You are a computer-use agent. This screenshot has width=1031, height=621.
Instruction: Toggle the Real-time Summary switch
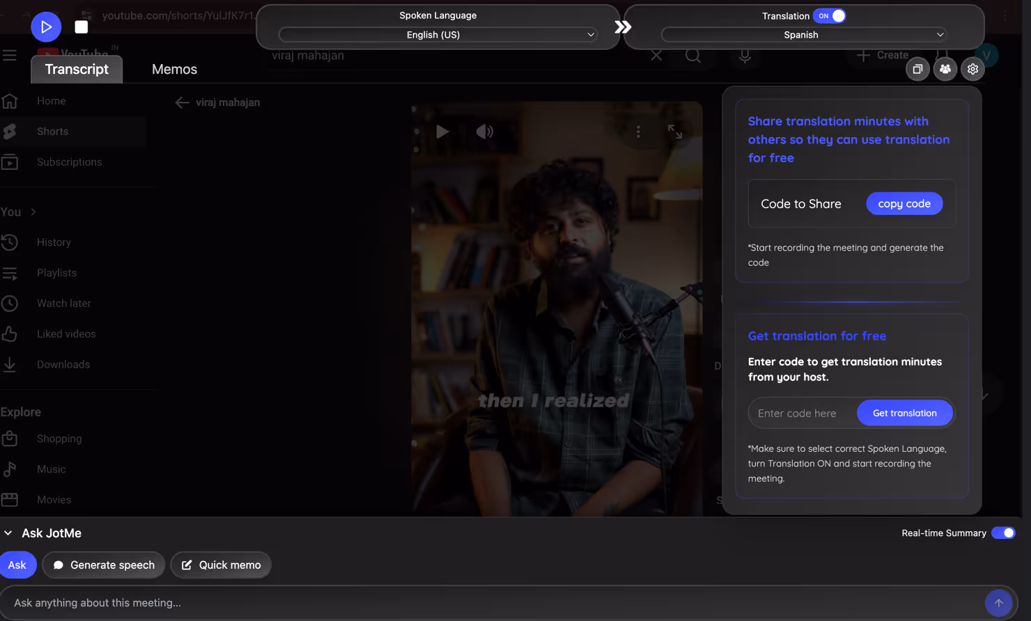pos(1003,533)
